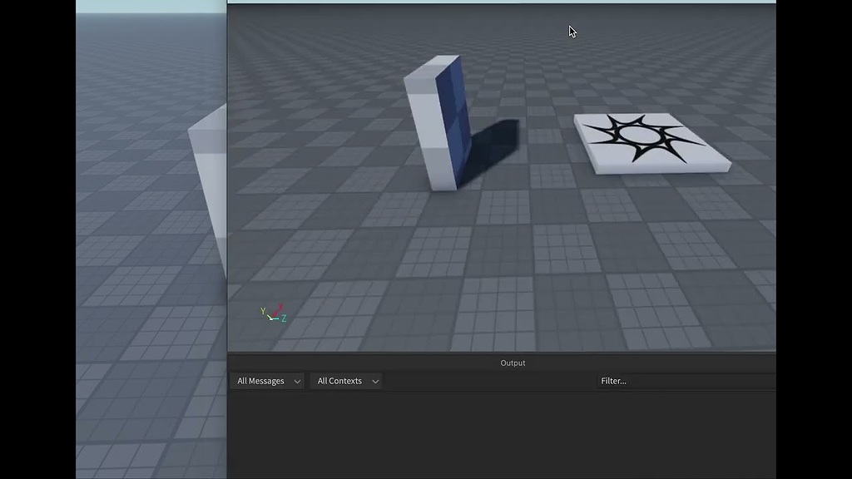
Task: Open the All Messages dropdown
Action: [266, 380]
